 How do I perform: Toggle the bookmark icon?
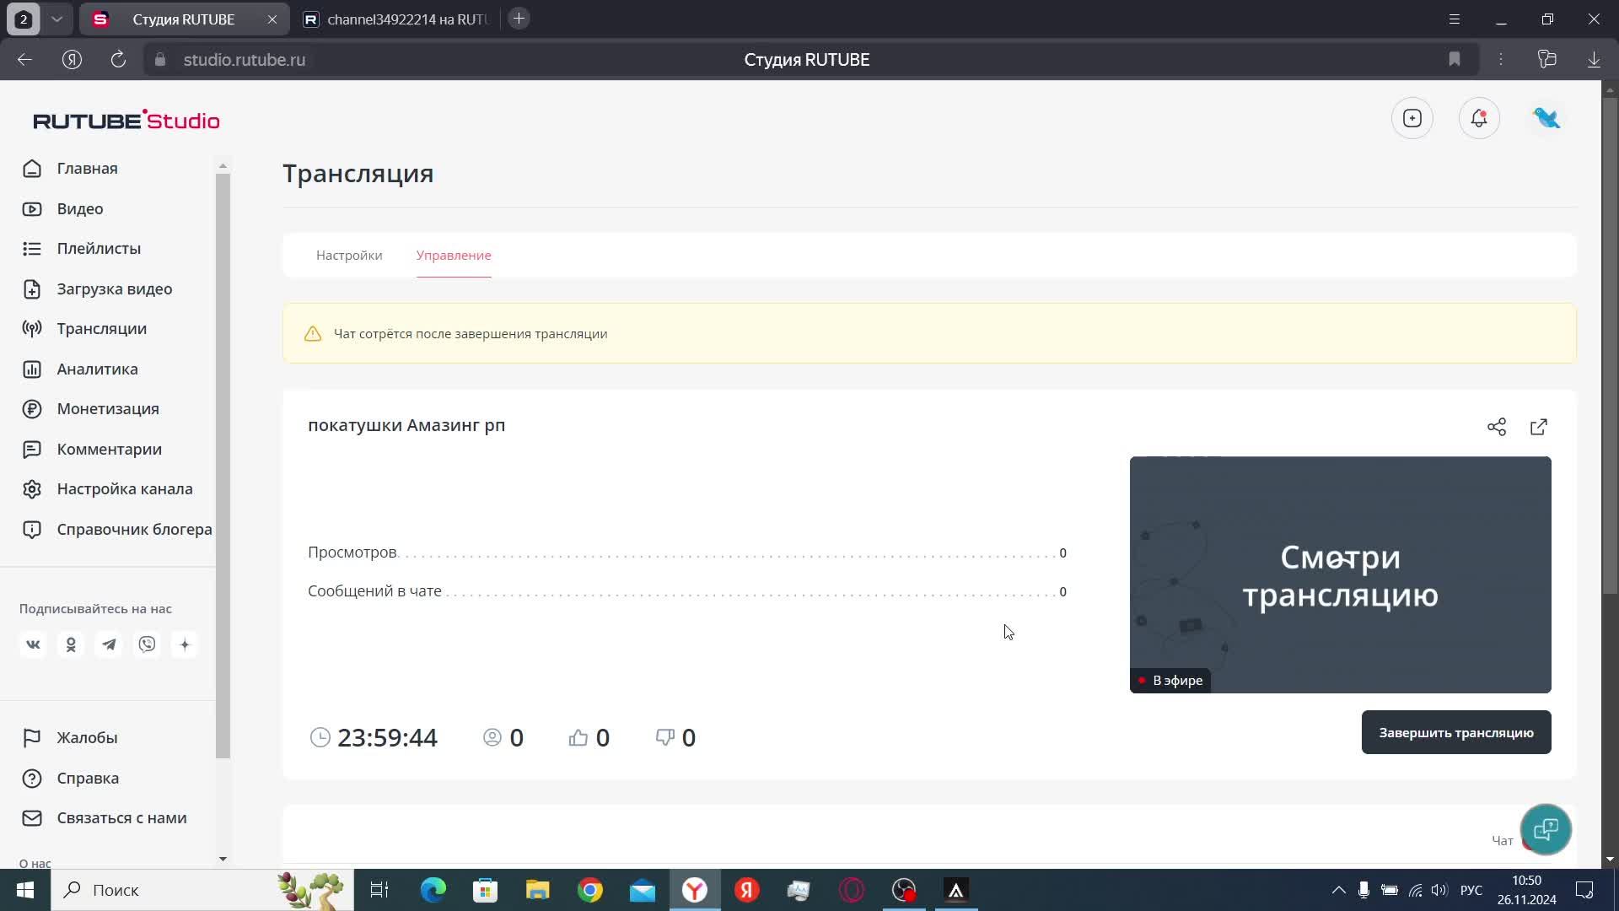point(1455,59)
